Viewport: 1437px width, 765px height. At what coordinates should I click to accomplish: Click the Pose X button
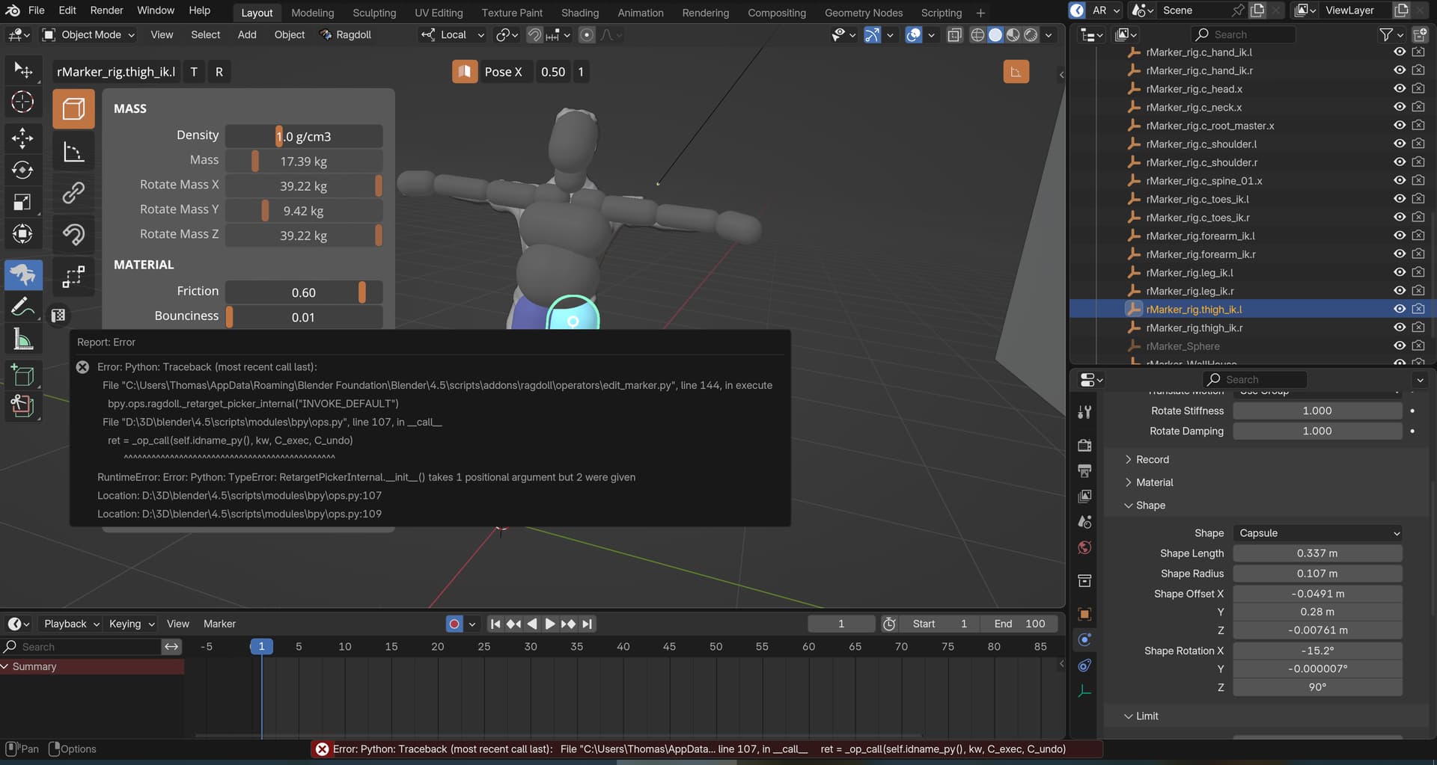click(x=502, y=72)
